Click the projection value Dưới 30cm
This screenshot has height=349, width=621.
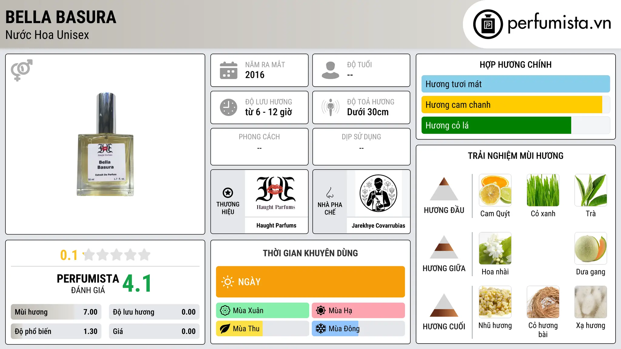368,112
